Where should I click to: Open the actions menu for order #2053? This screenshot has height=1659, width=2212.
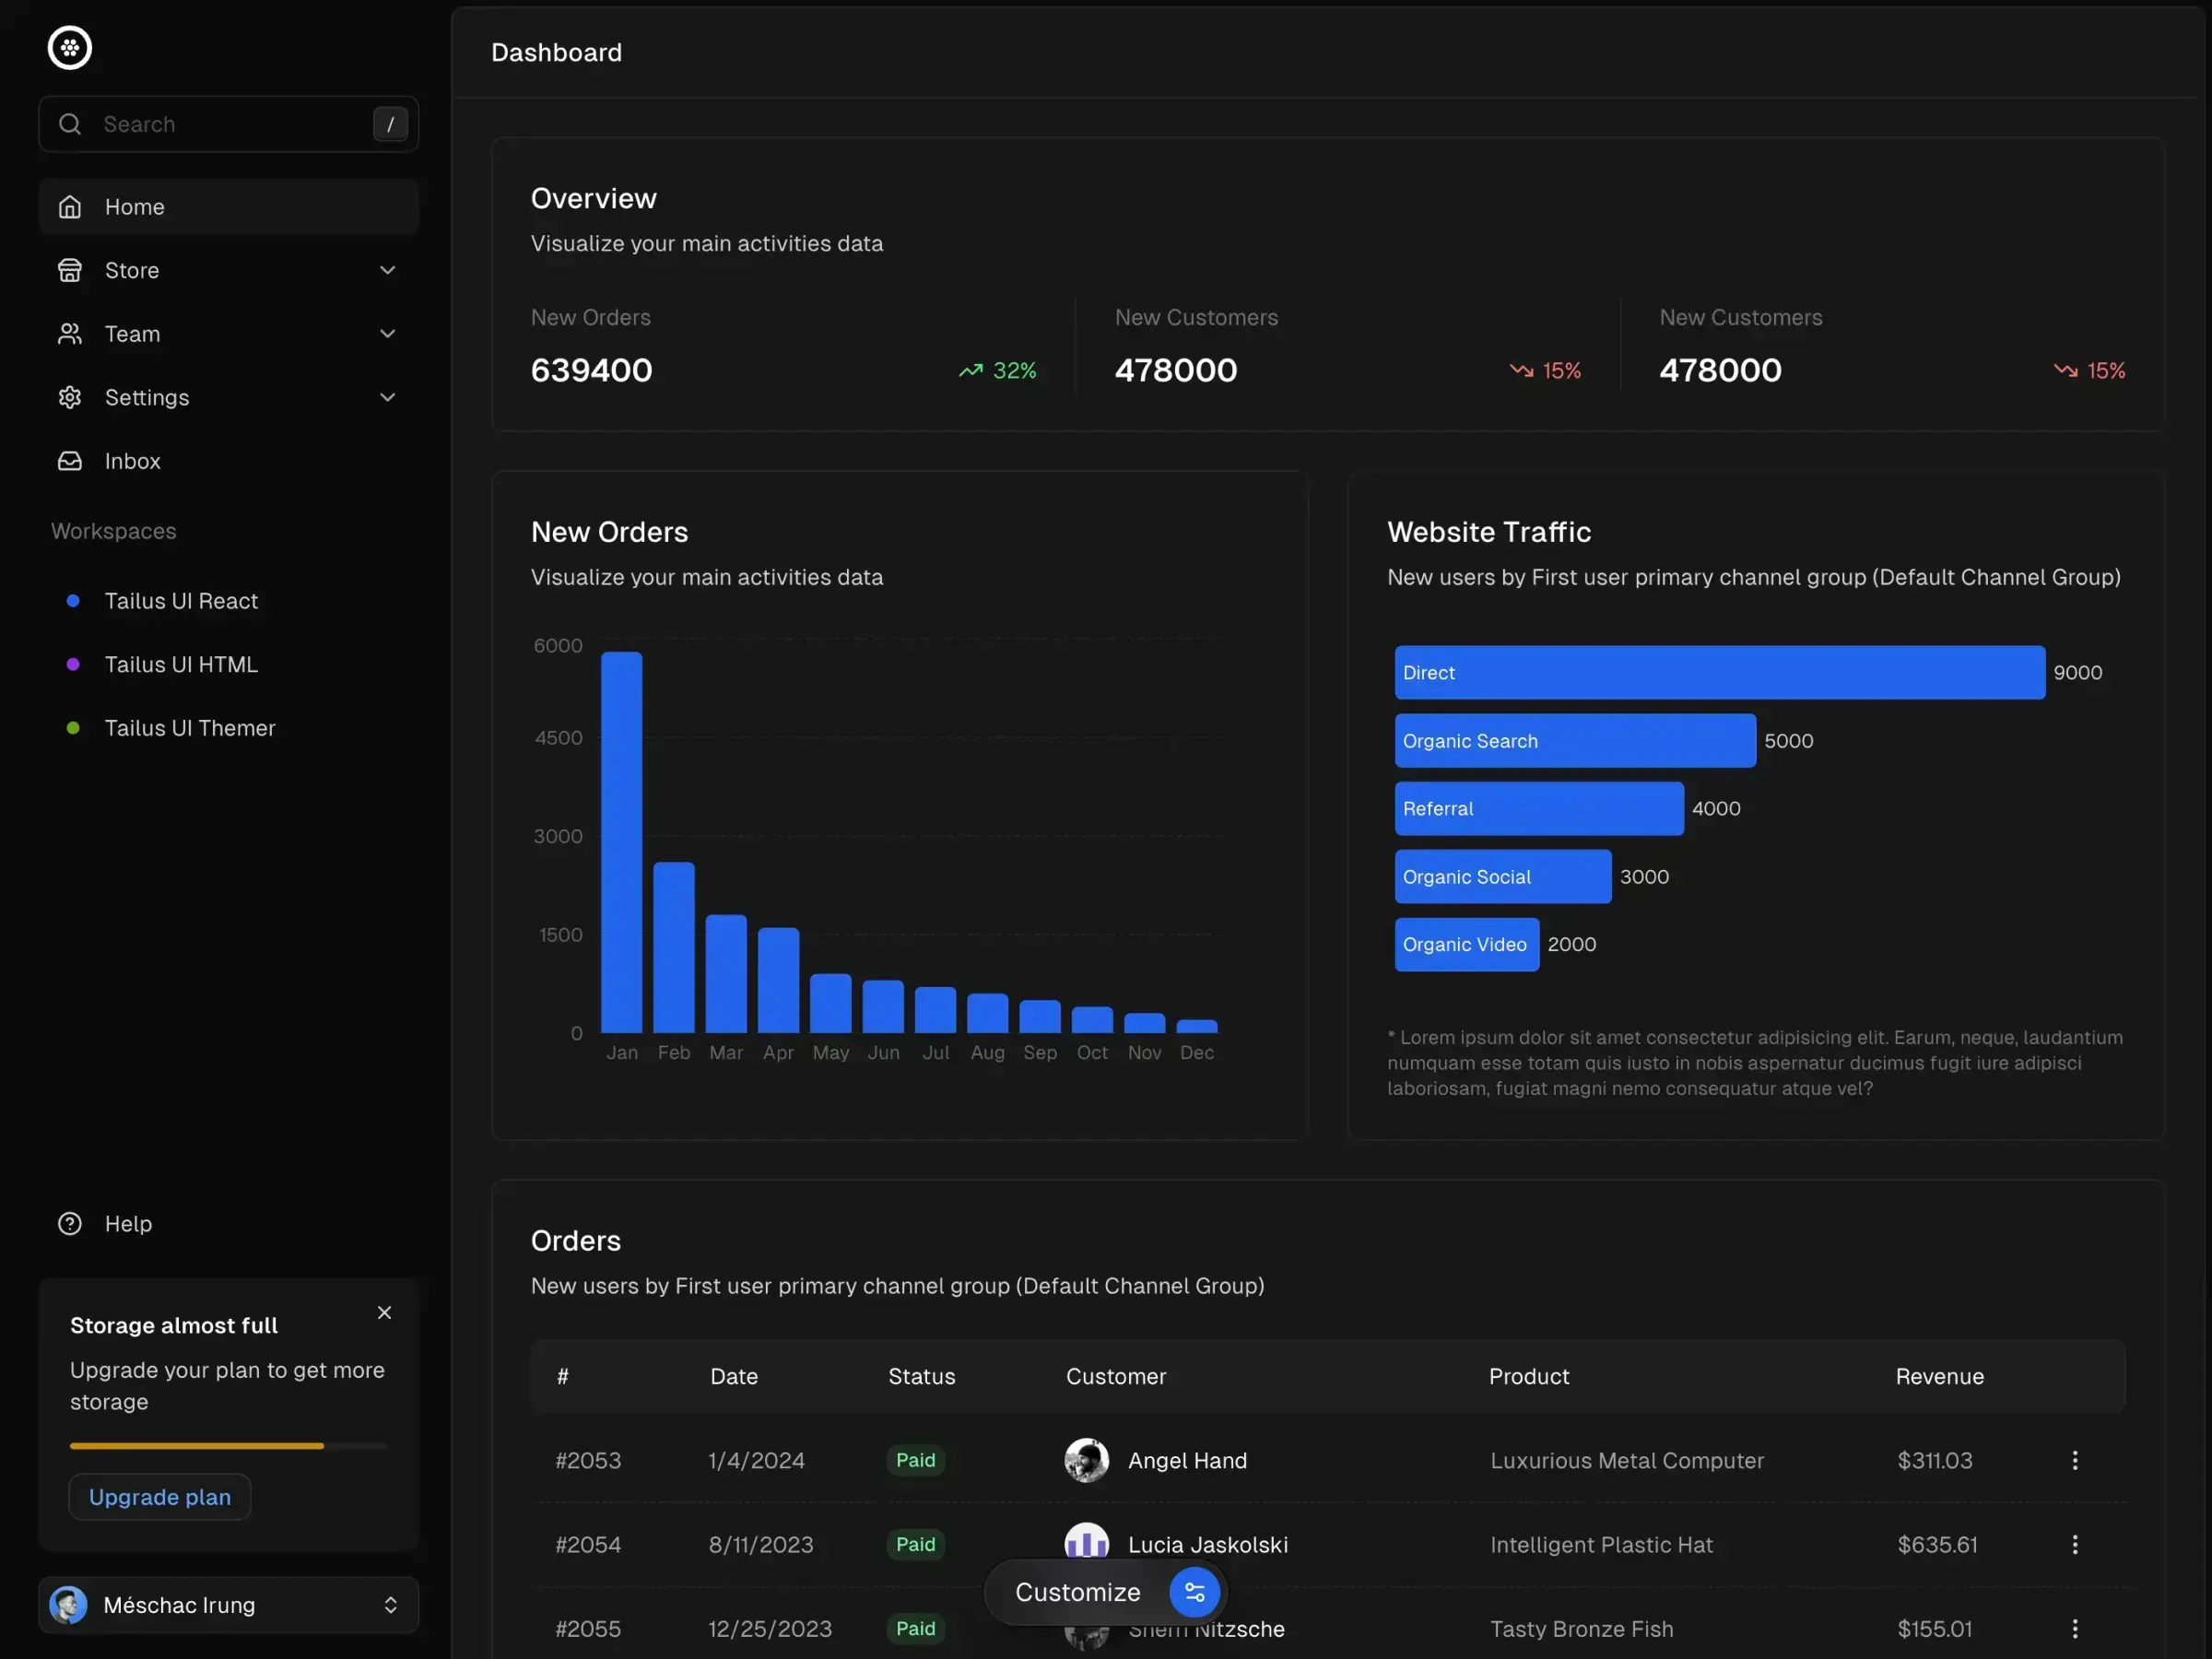pos(2075,1460)
